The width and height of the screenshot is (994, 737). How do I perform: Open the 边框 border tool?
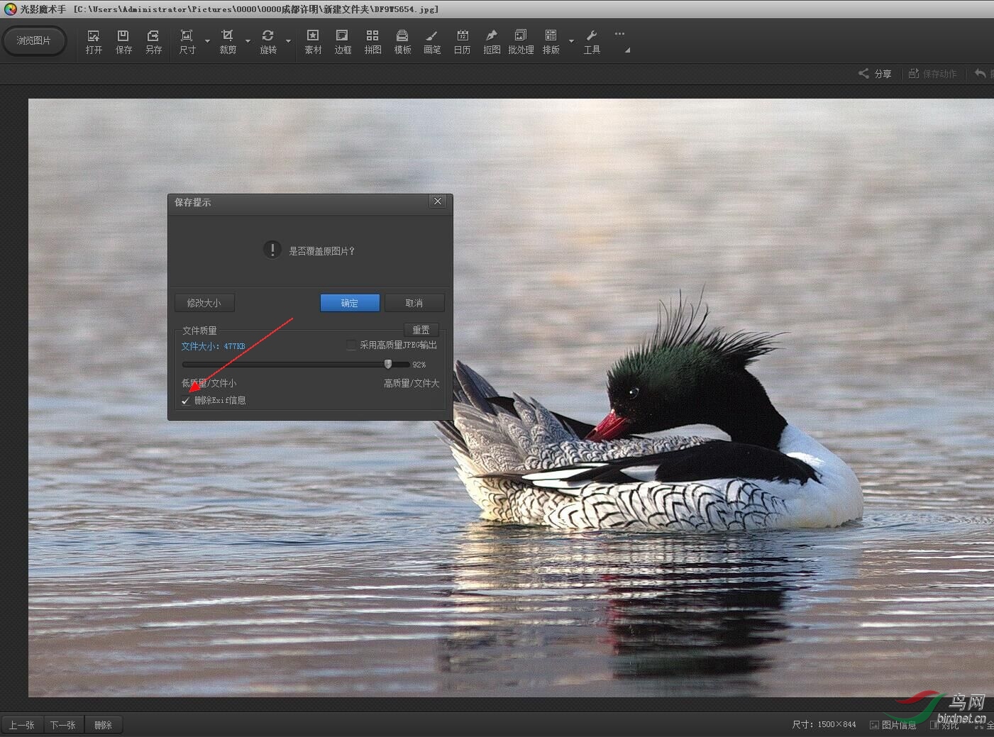coord(343,41)
